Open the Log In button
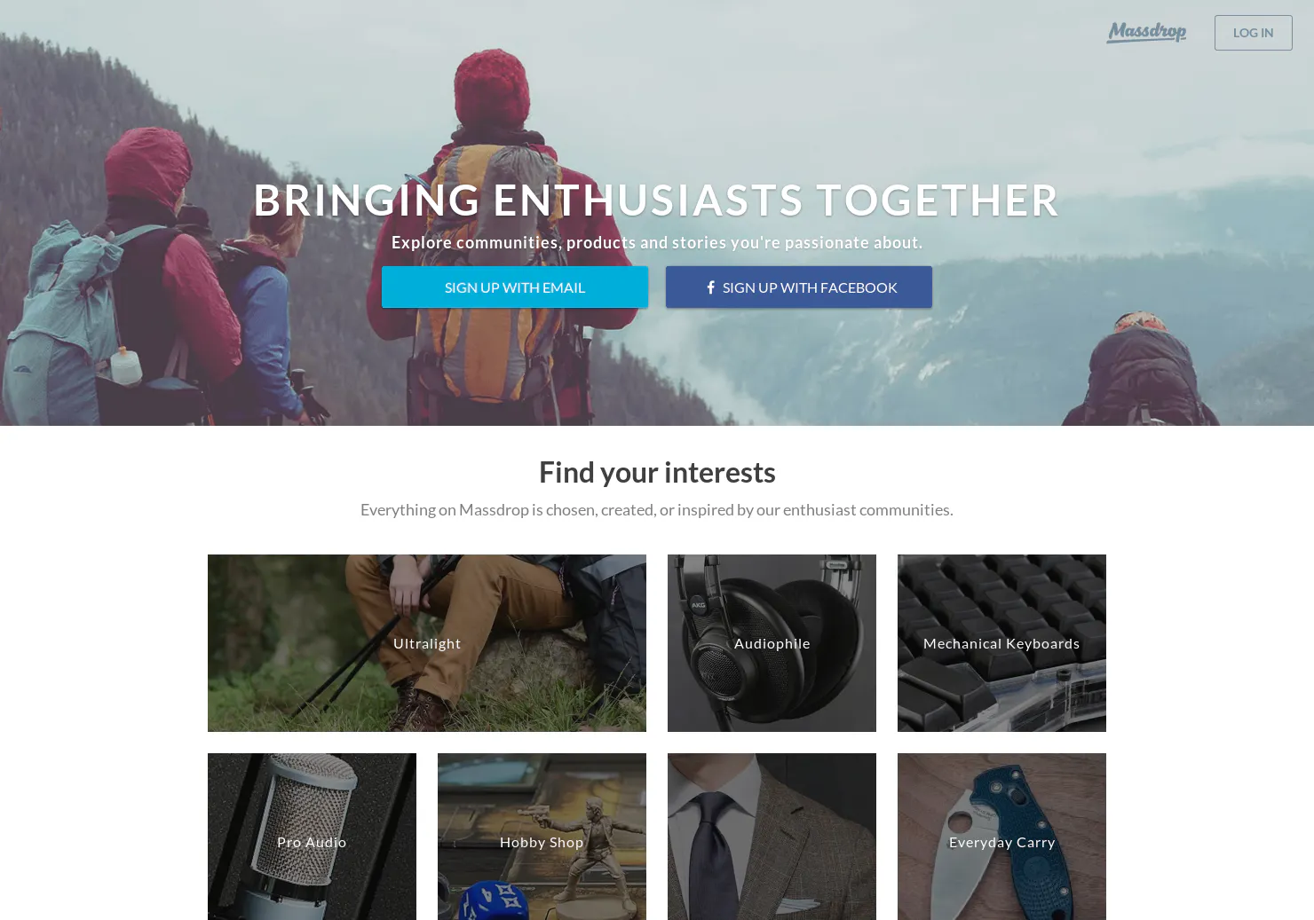 1253,33
